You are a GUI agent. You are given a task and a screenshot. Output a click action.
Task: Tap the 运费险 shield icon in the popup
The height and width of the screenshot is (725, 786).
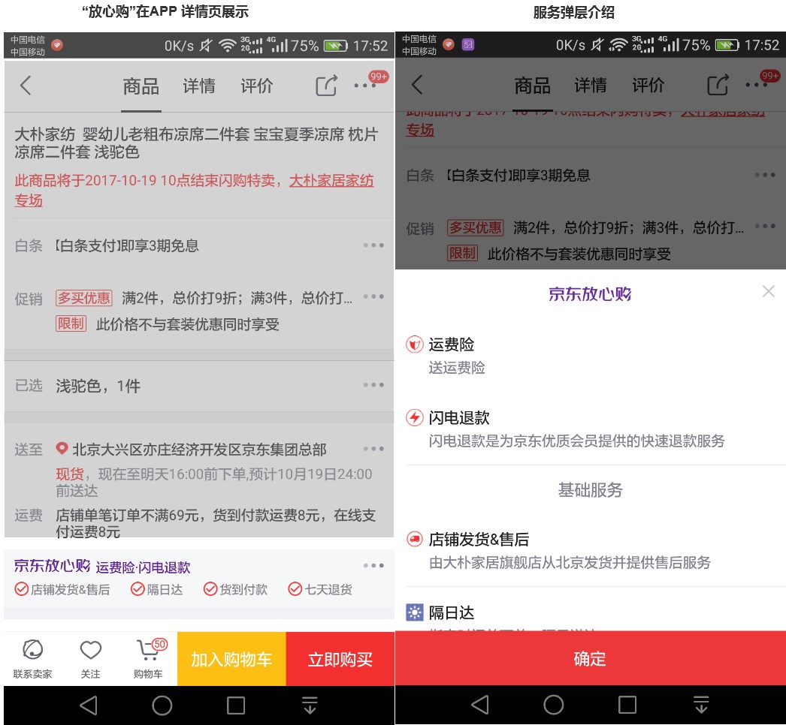[415, 344]
